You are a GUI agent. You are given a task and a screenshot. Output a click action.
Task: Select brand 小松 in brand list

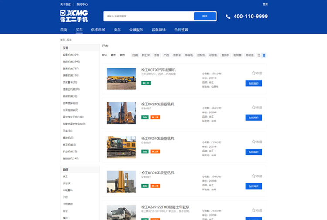pos(65,197)
